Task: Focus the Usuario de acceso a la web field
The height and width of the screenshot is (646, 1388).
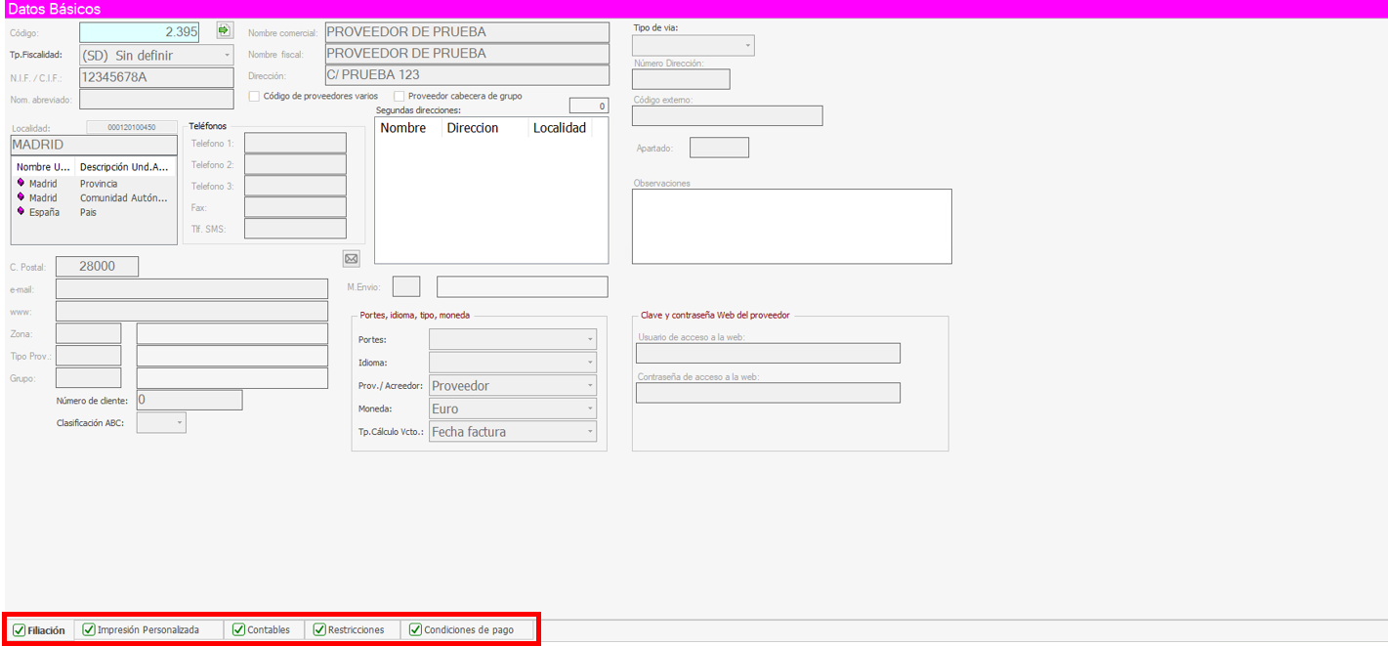Action: coord(768,354)
